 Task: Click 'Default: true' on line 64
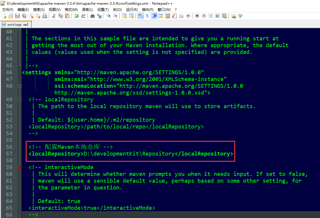tap(59, 201)
